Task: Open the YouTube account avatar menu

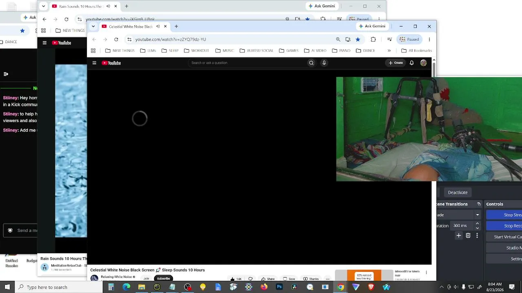Action: pos(423,63)
